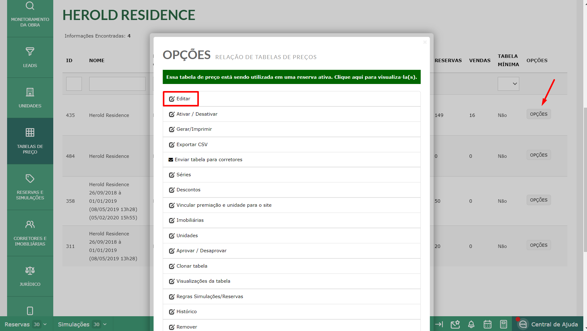Screen dimensions: 587x331
Task: Click the NOME column header
Action: tap(97, 61)
